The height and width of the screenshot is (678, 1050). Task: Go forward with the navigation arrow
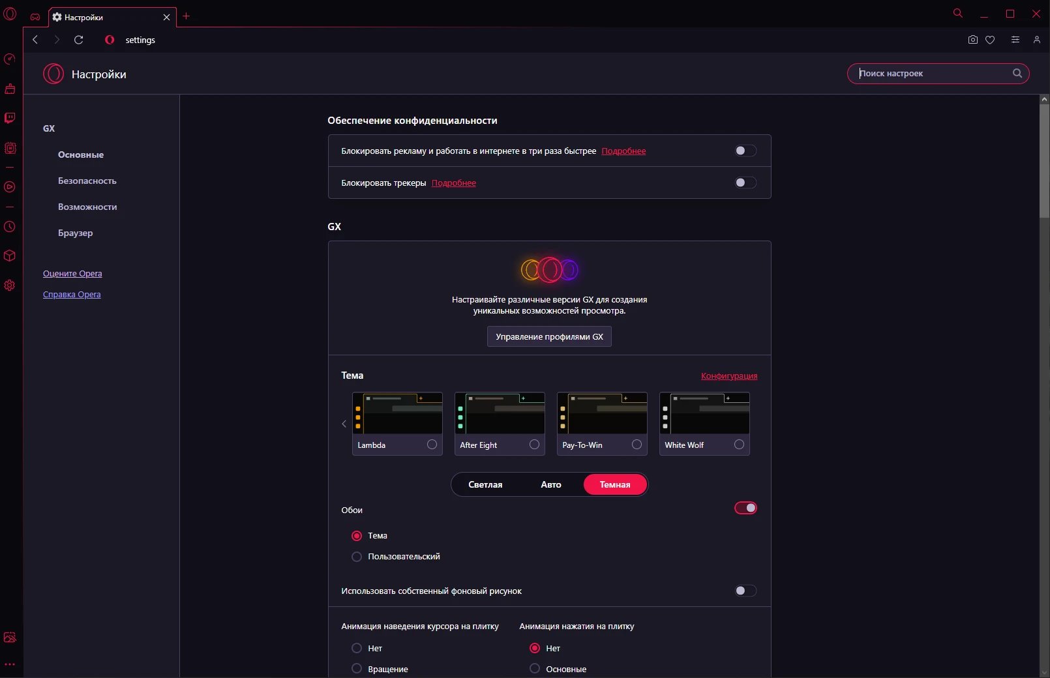tap(57, 40)
